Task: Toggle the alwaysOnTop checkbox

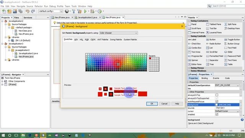Action: 217,95
